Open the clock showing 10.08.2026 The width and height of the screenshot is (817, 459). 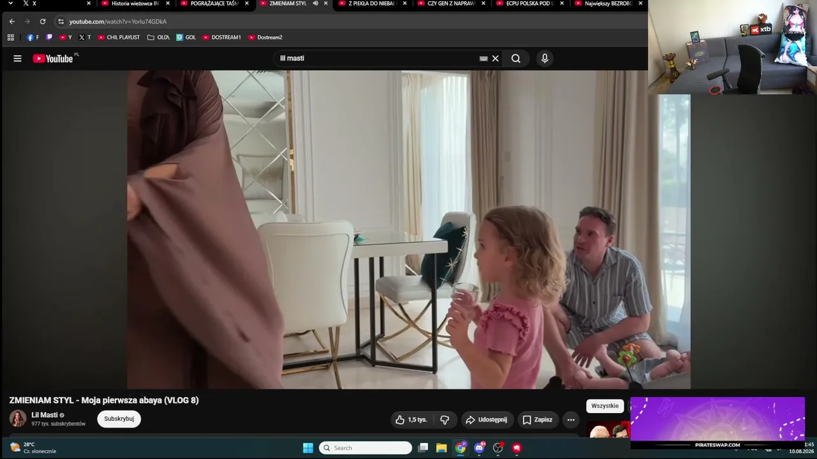[801, 448]
